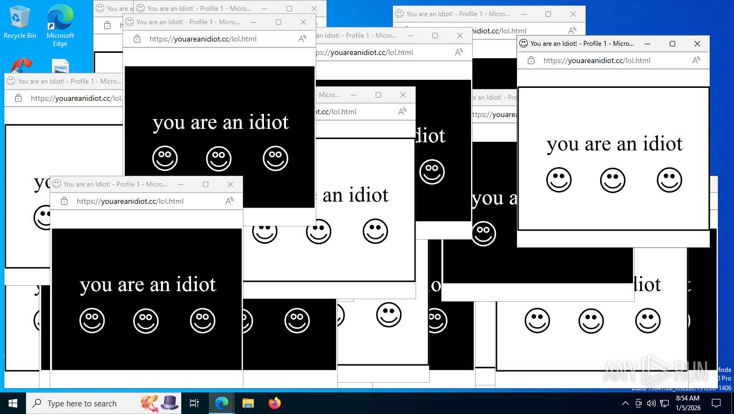
Task: Click address bar URL in active top-right window
Action: 597,60
